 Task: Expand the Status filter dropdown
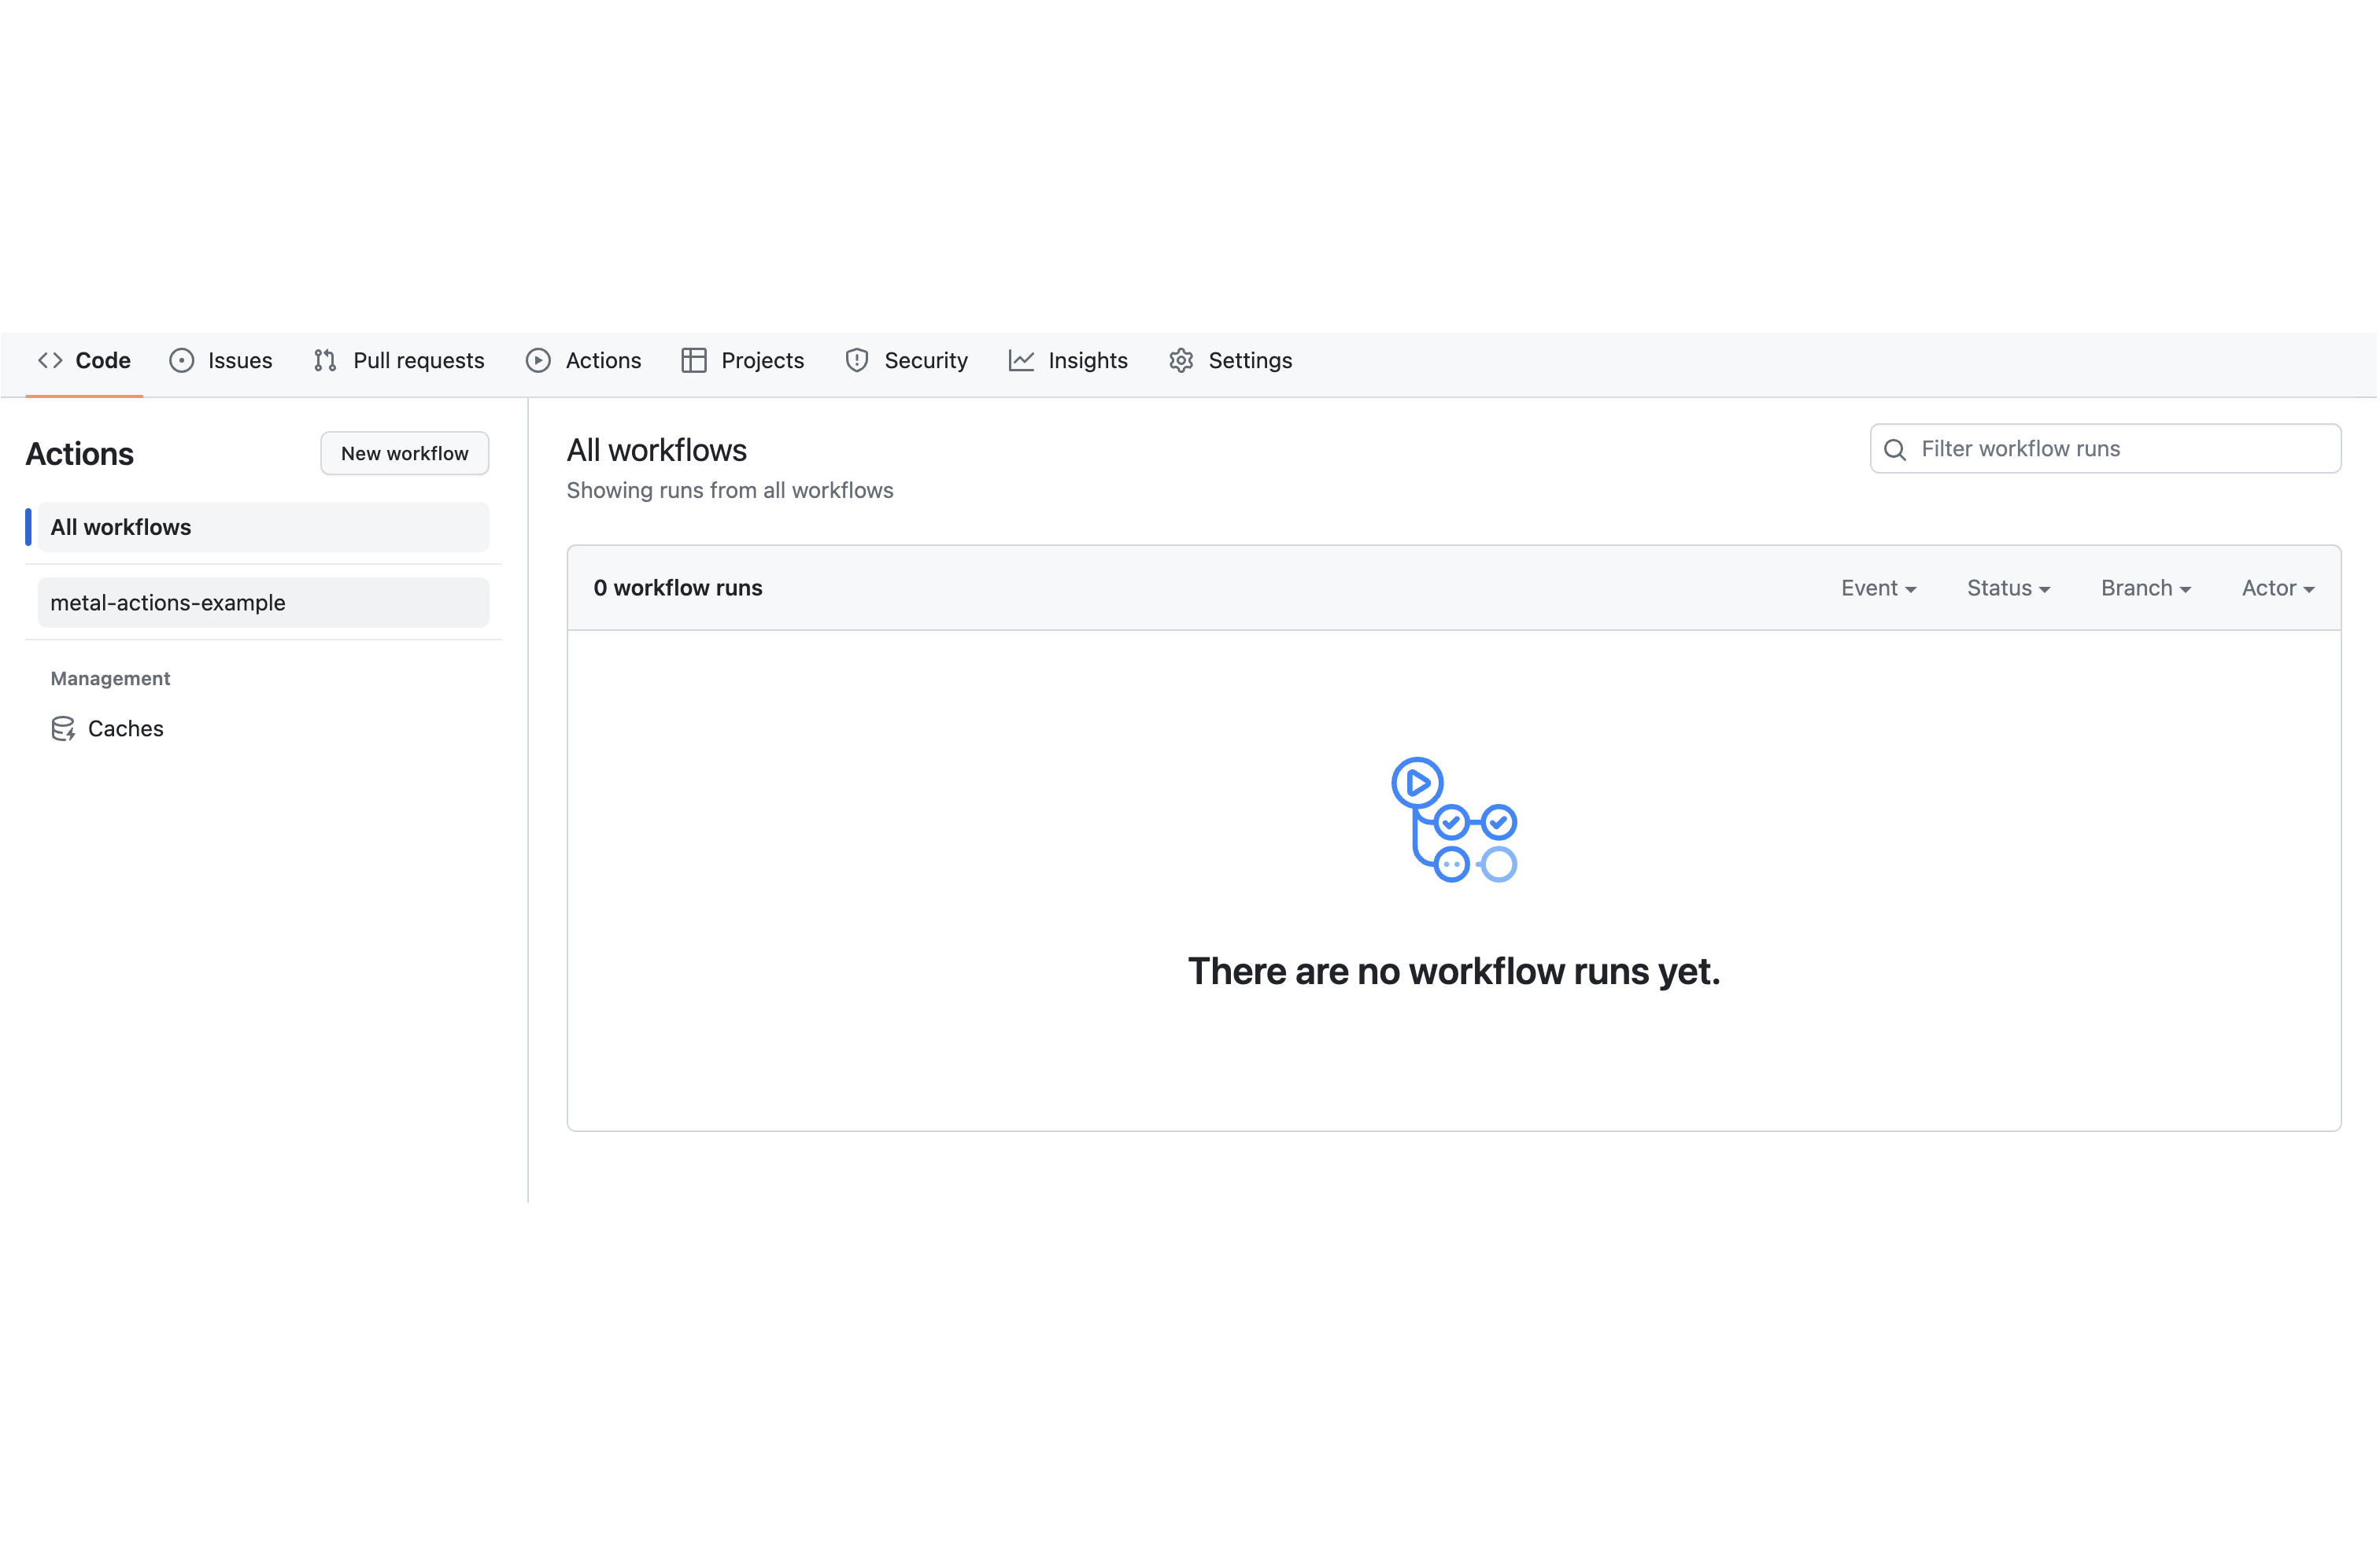(2009, 588)
